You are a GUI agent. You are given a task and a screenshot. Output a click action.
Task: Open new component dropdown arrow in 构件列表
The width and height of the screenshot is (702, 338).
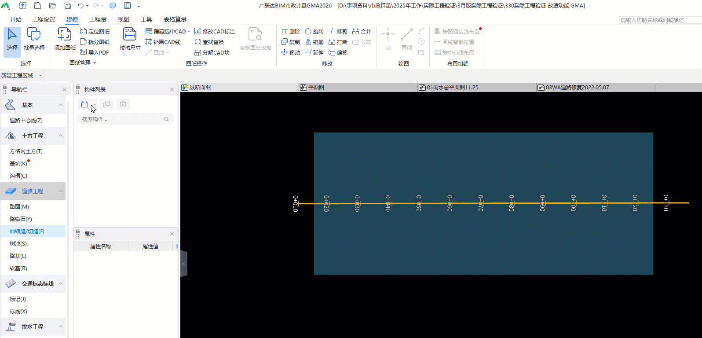point(94,104)
